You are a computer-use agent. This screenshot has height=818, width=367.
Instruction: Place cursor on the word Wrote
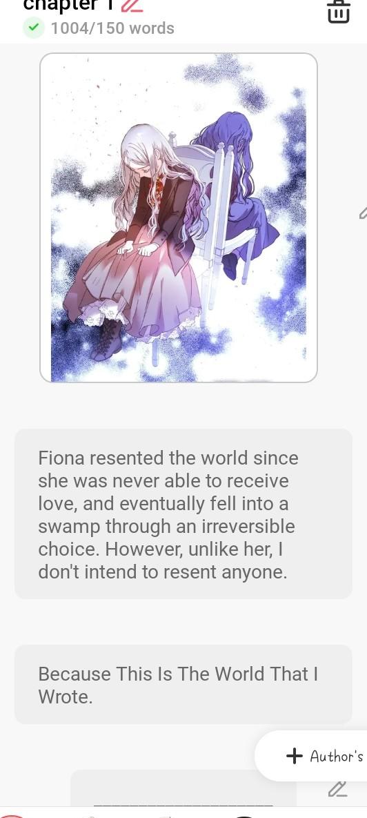(65, 697)
